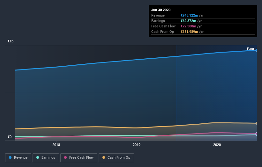This screenshot has height=167, width=262.
Task: Toggle the Revenue legend button
Action: pyautogui.click(x=18, y=158)
